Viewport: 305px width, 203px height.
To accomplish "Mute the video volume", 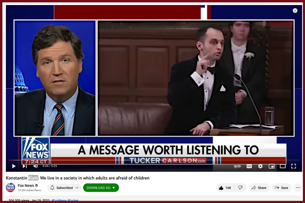I will point(35,166).
